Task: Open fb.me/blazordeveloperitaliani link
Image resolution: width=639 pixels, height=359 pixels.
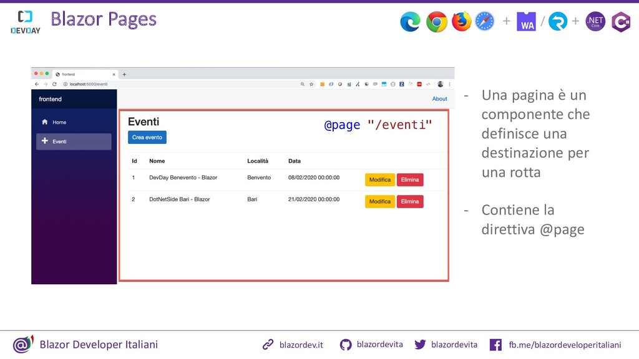Action: point(565,345)
